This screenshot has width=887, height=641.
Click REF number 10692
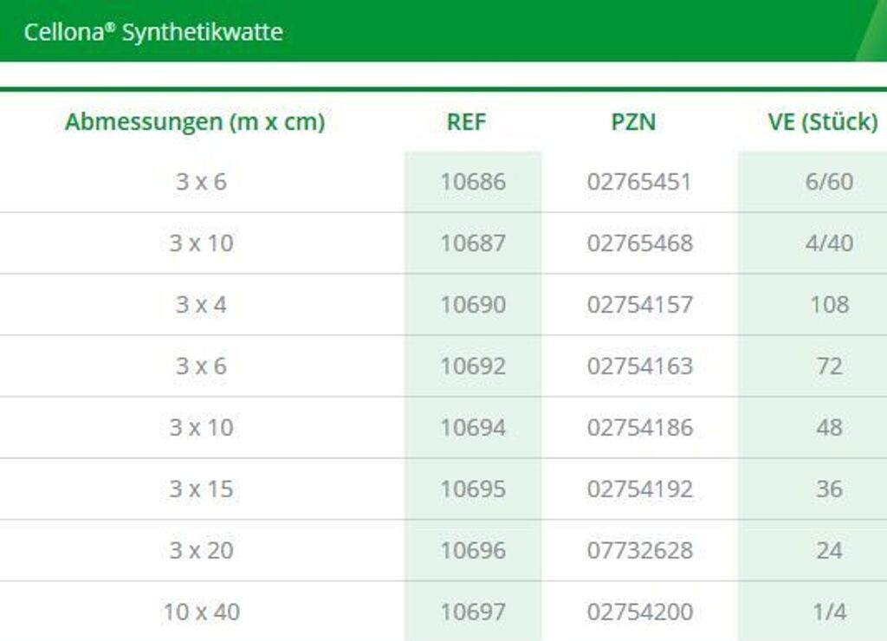click(x=472, y=366)
